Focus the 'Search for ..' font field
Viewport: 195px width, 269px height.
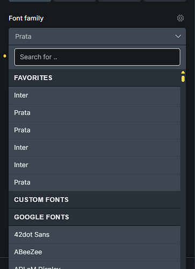point(97,57)
